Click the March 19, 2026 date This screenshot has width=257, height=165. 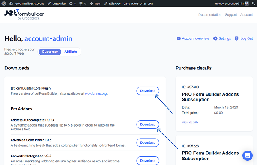(226, 107)
